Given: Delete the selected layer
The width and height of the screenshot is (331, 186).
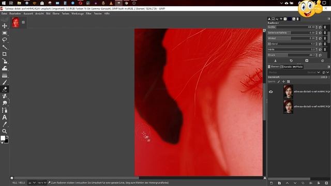Looking at the screenshot, I should 326,183.
